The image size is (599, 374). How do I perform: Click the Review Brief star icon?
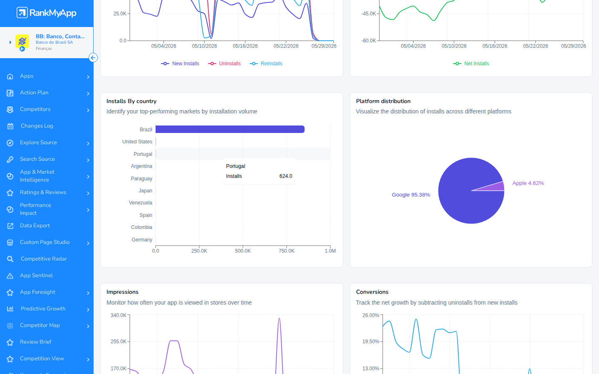point(10,342)
